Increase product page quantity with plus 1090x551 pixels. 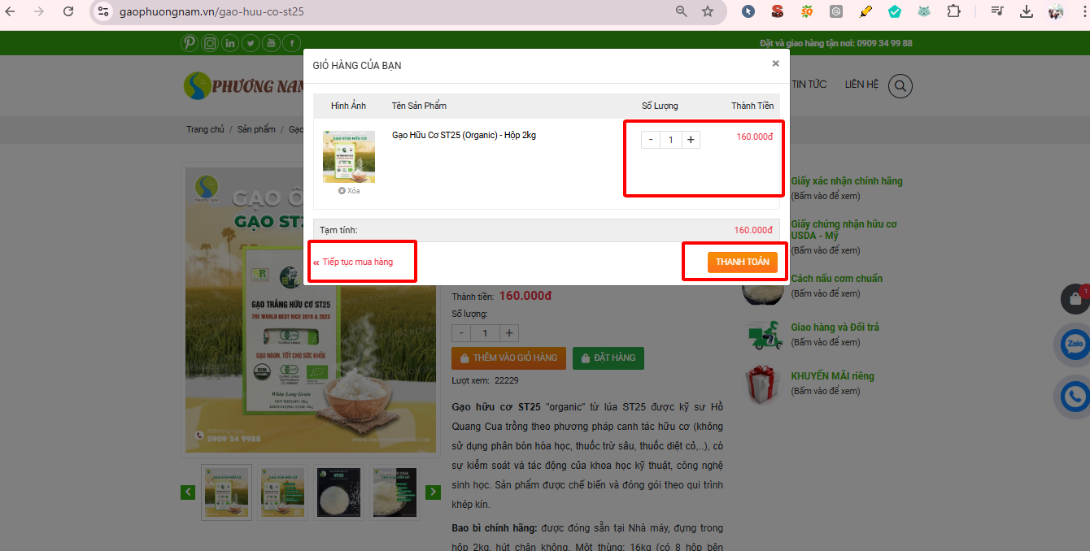(x=509, y=333)
